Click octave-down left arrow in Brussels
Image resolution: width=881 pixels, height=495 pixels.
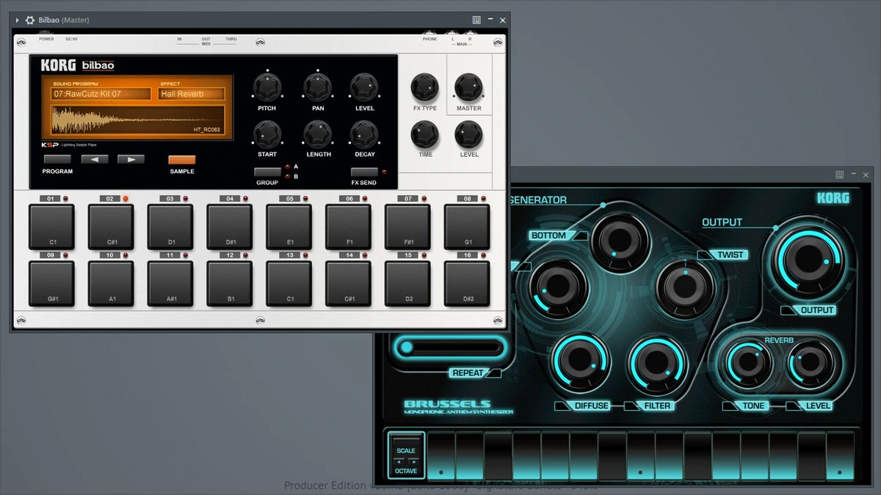point(399,461)
